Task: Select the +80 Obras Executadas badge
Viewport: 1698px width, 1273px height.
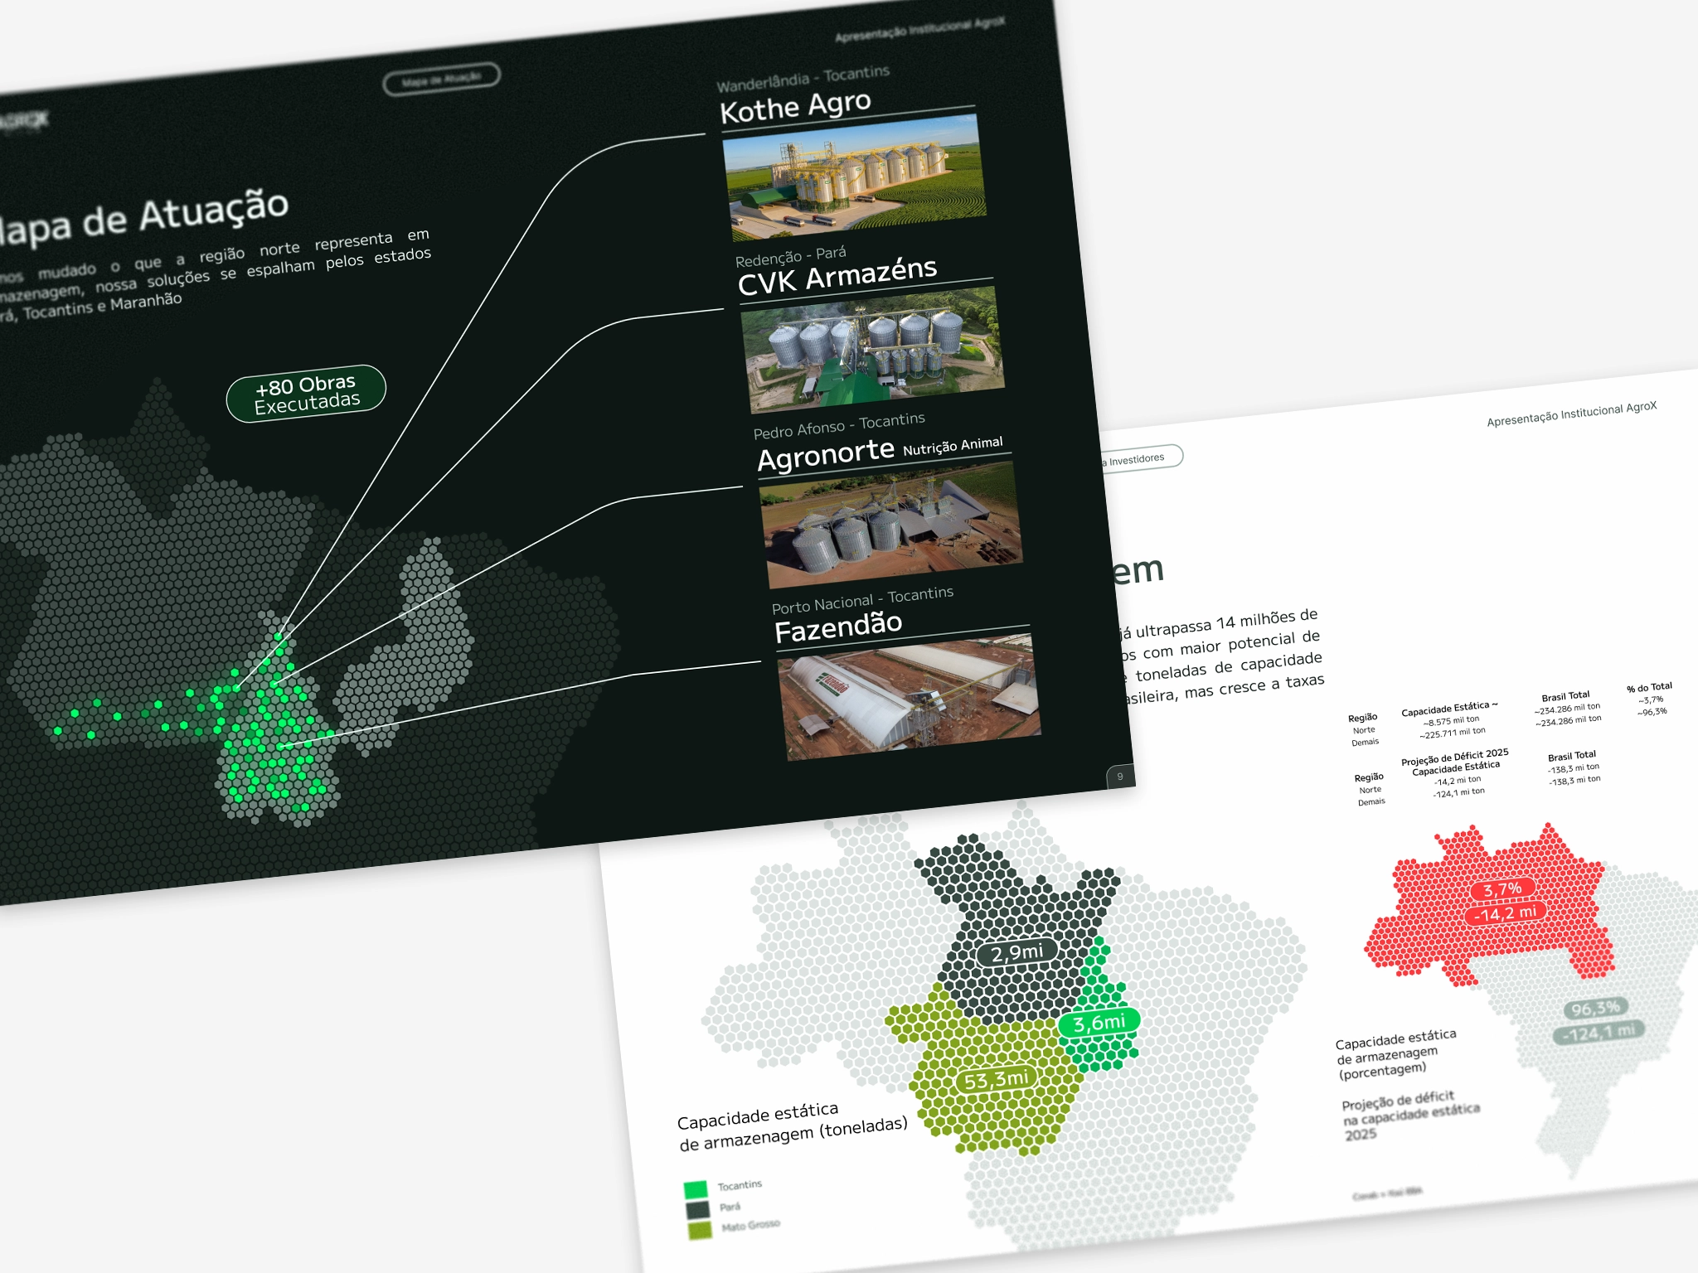Action: coord(306,394)
